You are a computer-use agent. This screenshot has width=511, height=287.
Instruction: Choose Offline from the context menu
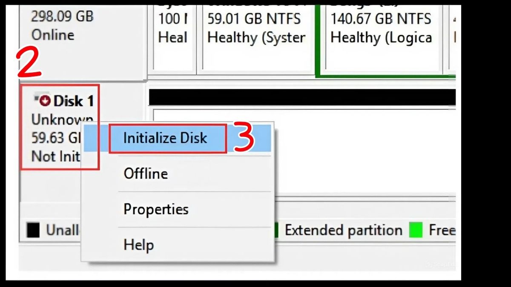[x=145, y=173]
